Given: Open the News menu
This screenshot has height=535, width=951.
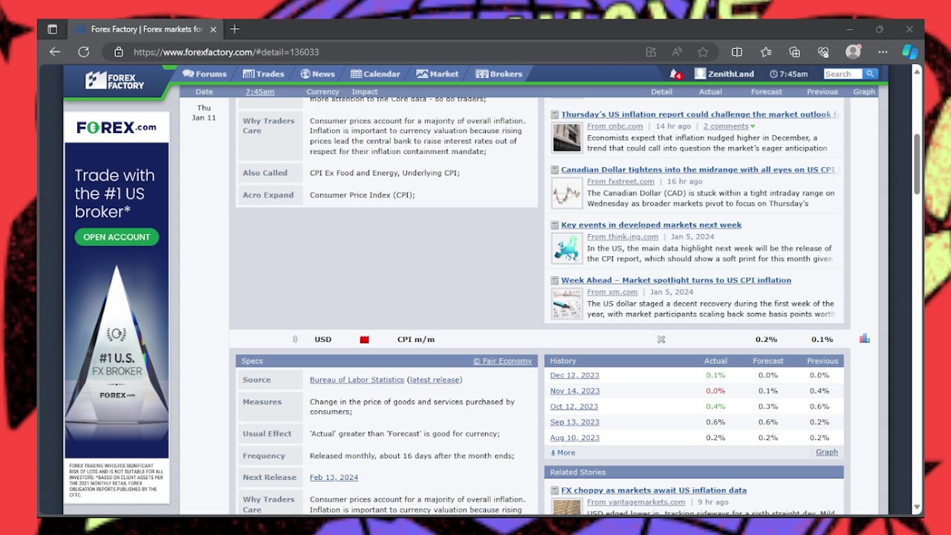Looking at the screenshot, I should [x=317, y=74].
